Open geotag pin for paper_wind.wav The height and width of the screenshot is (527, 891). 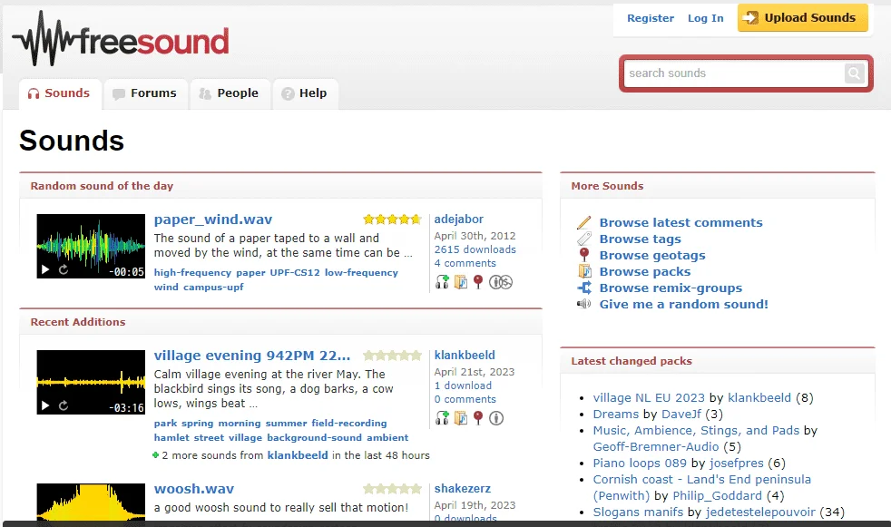478,282
